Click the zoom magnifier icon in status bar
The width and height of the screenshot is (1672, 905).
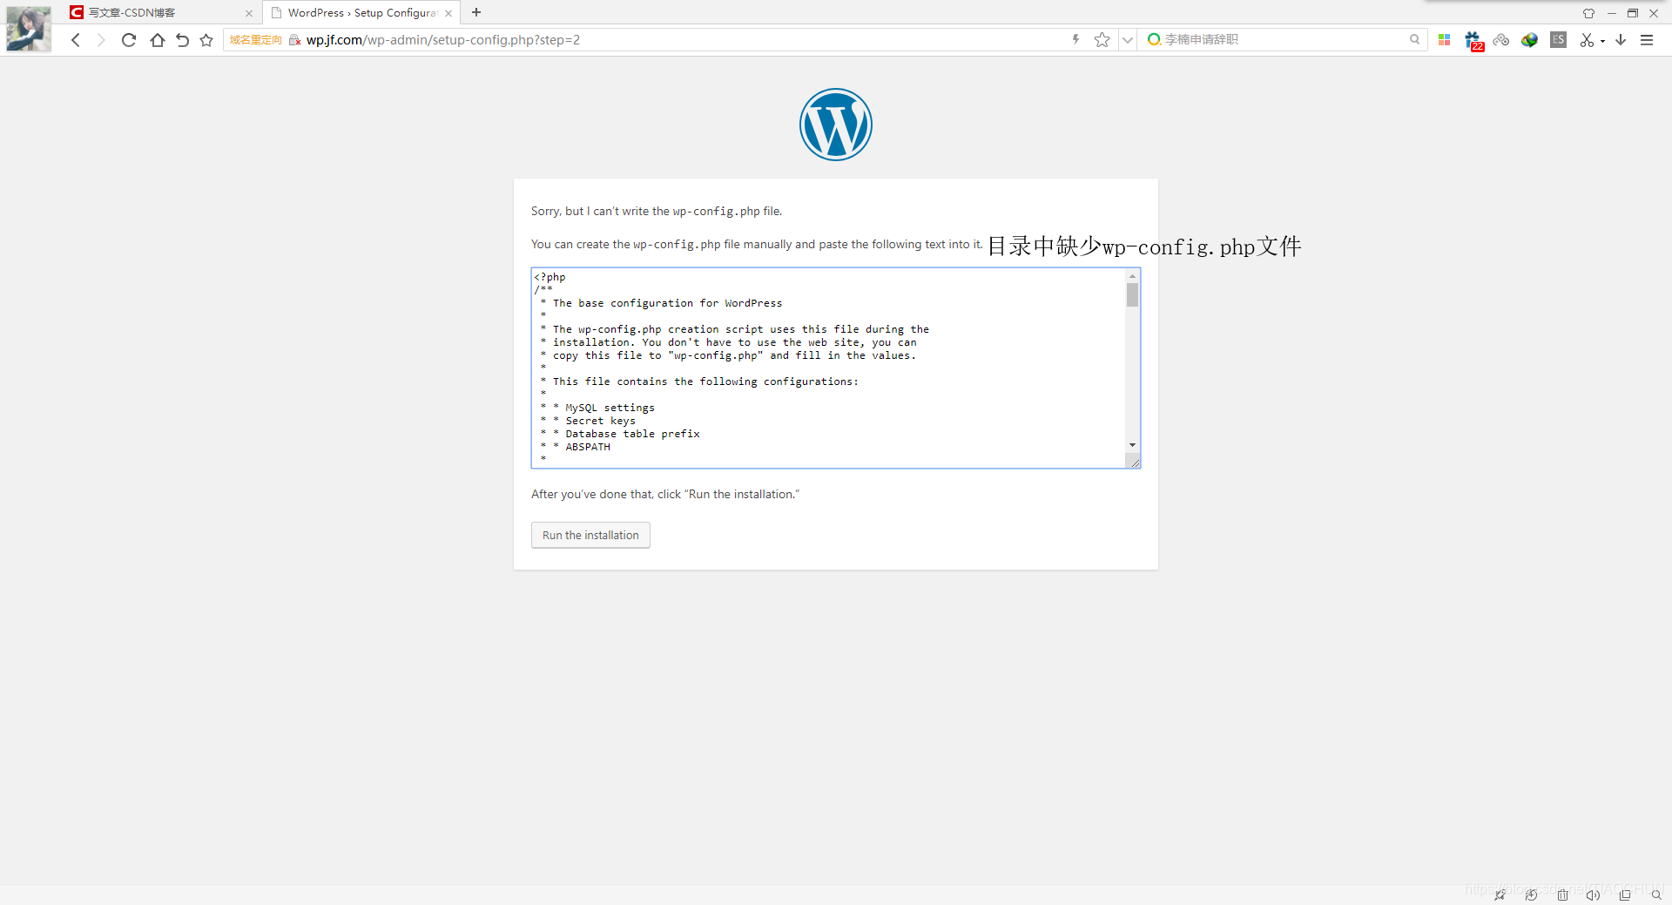1656,895
